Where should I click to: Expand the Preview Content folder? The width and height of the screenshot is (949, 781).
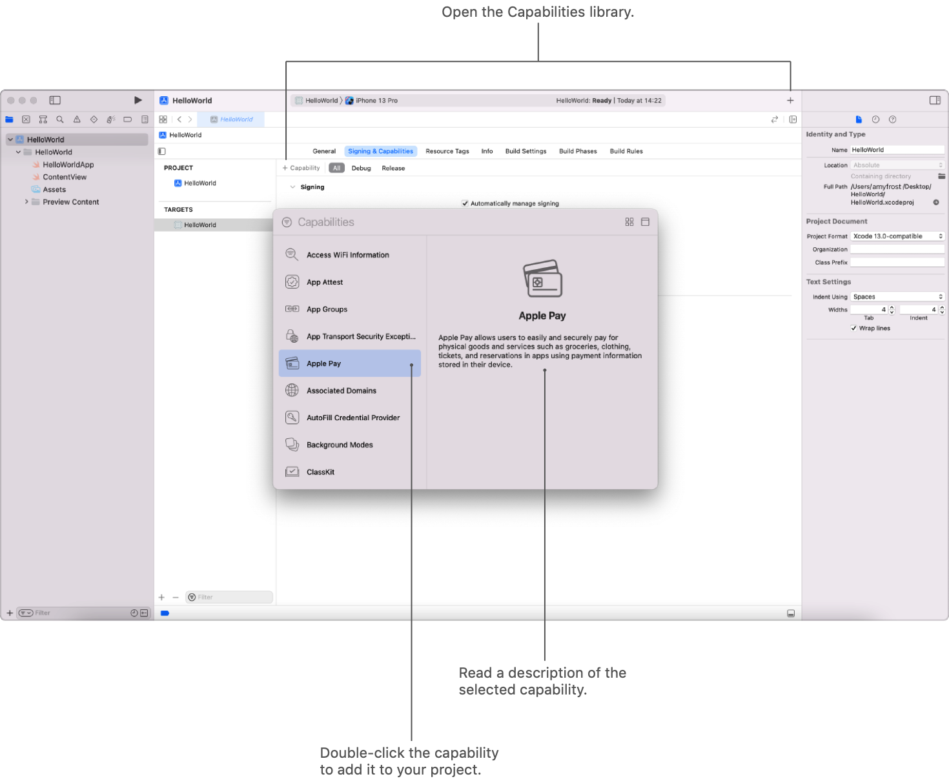click(x=26, y=201)
